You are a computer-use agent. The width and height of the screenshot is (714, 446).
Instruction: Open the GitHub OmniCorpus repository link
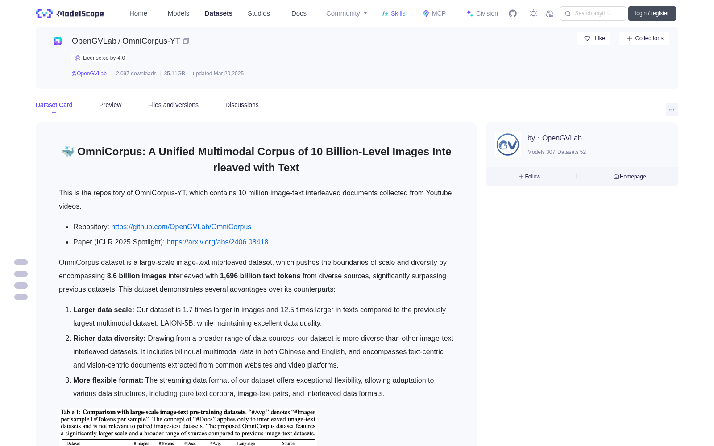pos(181,227)
